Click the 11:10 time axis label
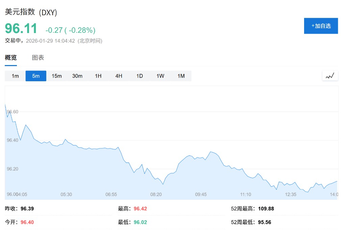Screen dimensions: 346x234 coord(246,195)
